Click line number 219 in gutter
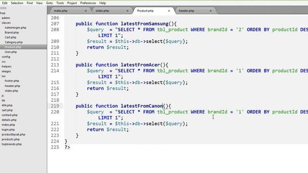Image resolution: width=308 pixels, height=173 pixels. pyautogui.click(x=55, y=106)
